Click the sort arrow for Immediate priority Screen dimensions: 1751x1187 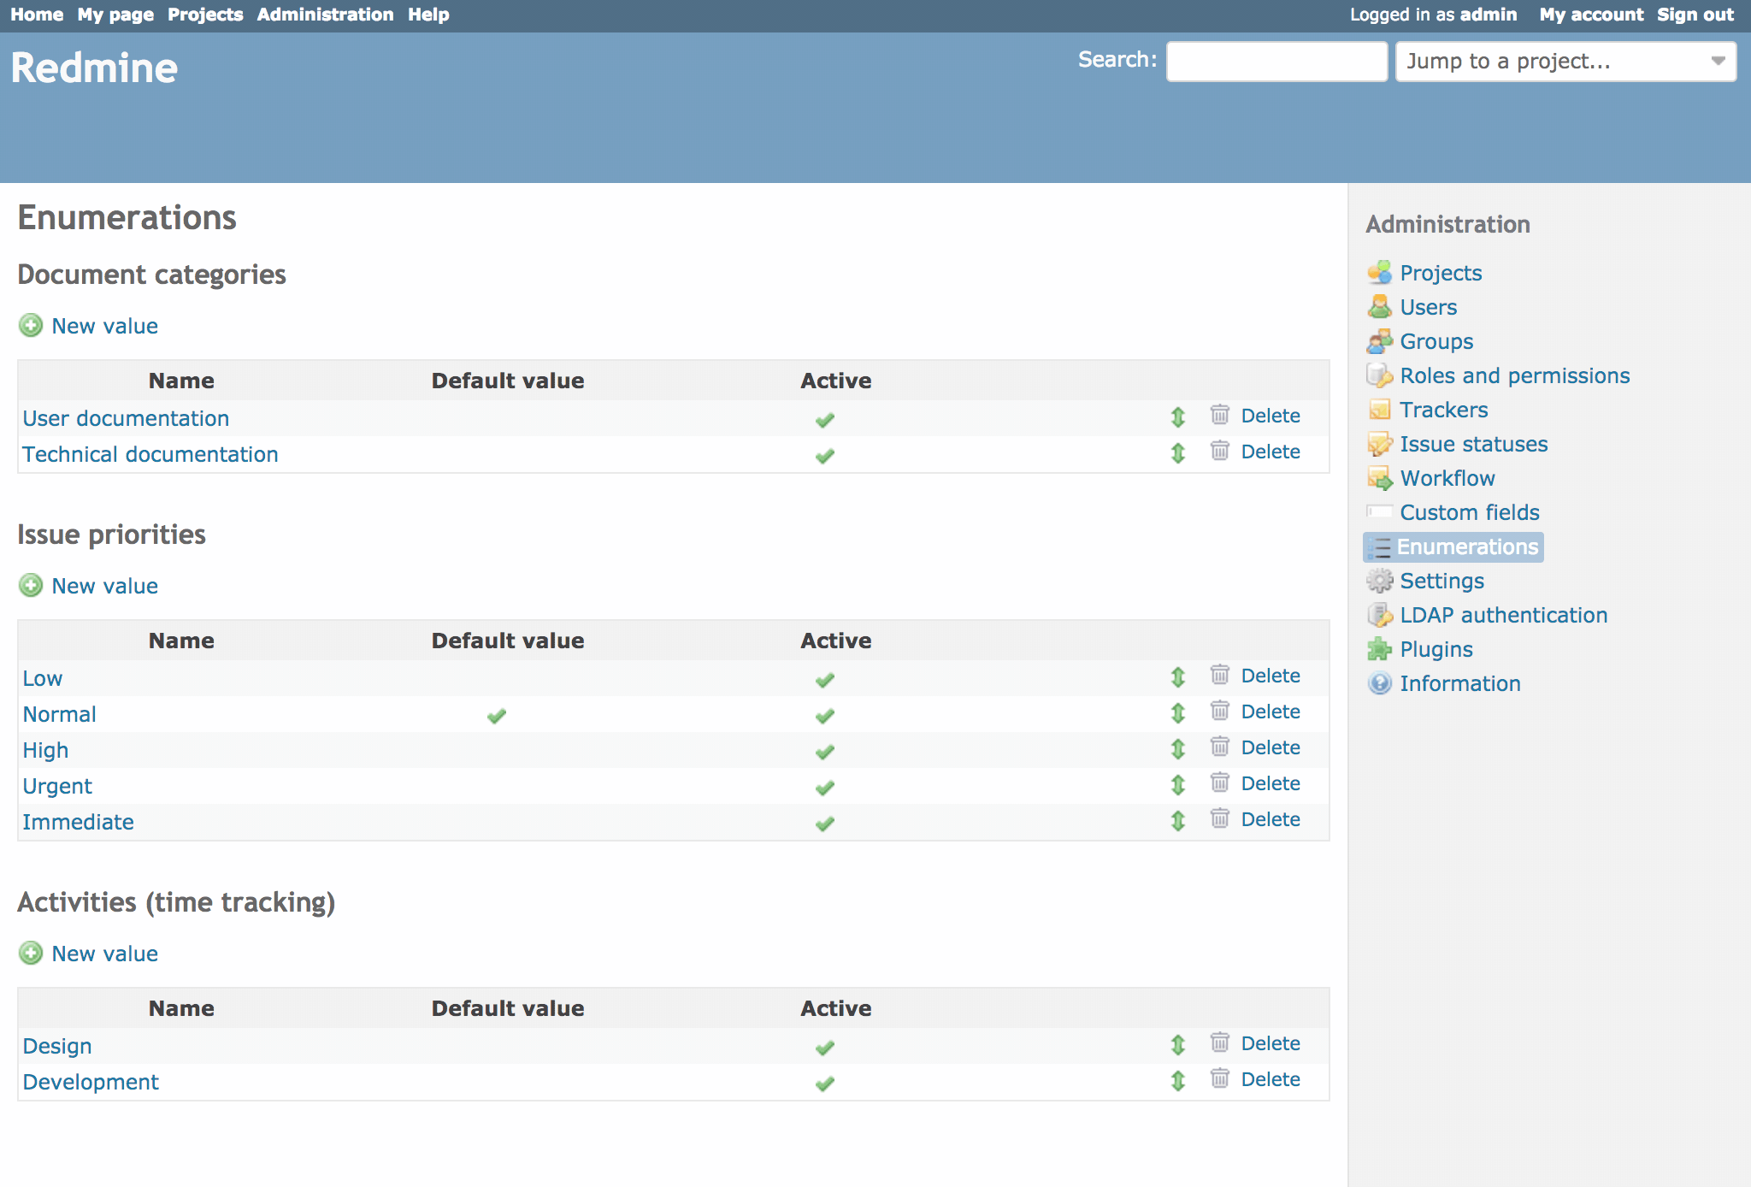(x=1178, y=820)
